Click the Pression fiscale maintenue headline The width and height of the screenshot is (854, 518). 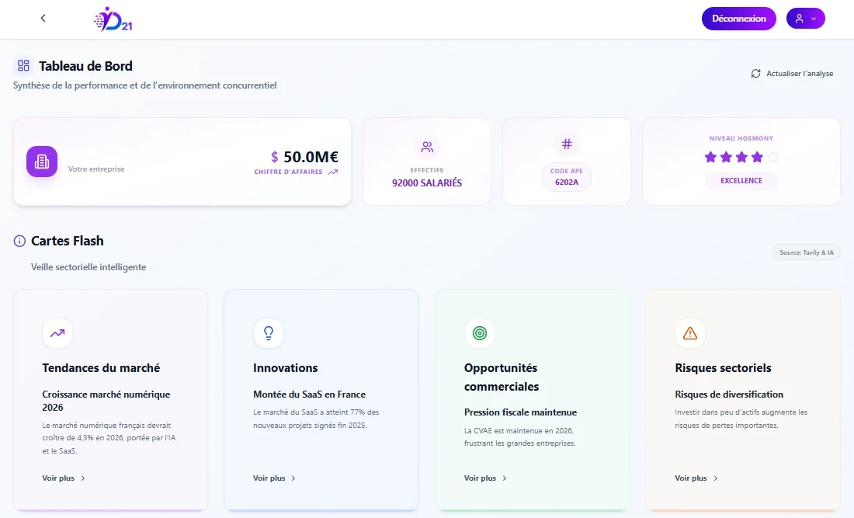click(x=520, y=412)
